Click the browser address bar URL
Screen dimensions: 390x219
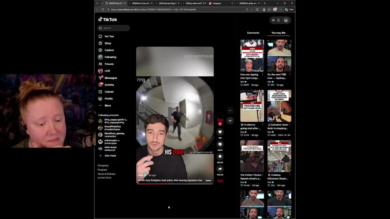point(153,9)
